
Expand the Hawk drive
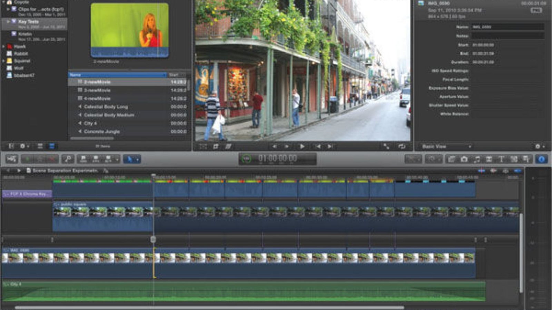coord(3,46)
